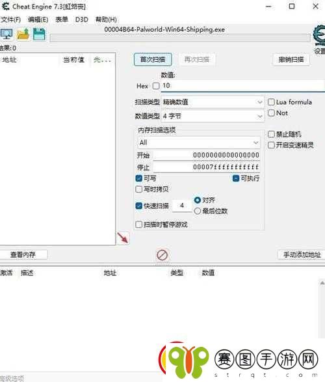Click the 开始 start address field
Image resolution: width=325 pixels, height=382 pixels.
207,155
